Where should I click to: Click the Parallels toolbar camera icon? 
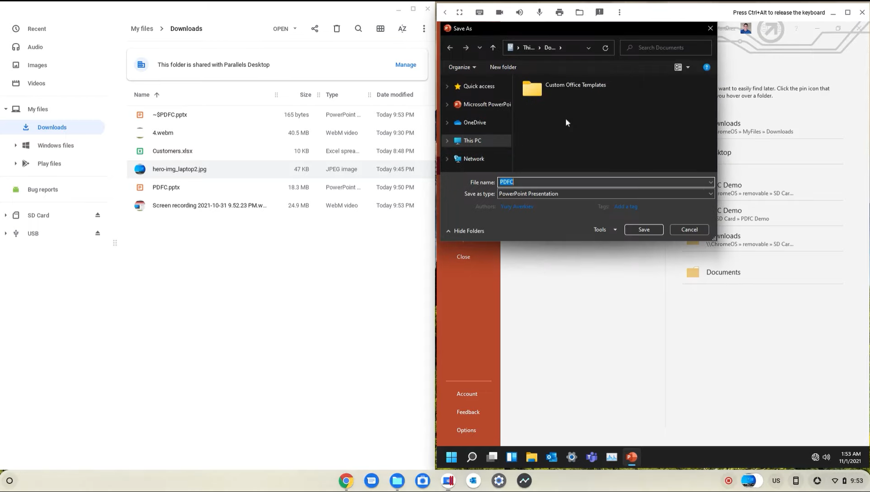point(500,12)
